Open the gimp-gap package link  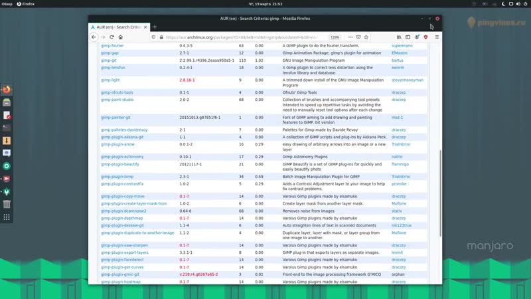point(110,53)
